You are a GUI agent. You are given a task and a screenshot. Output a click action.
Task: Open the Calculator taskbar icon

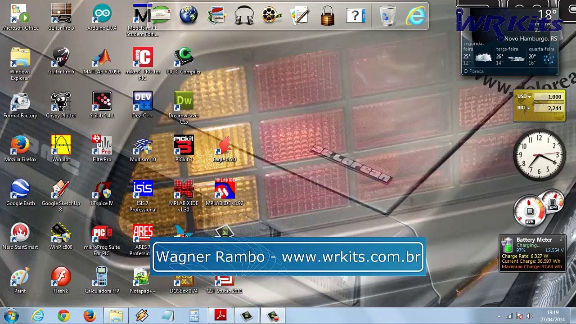click(x=194, y=316)
